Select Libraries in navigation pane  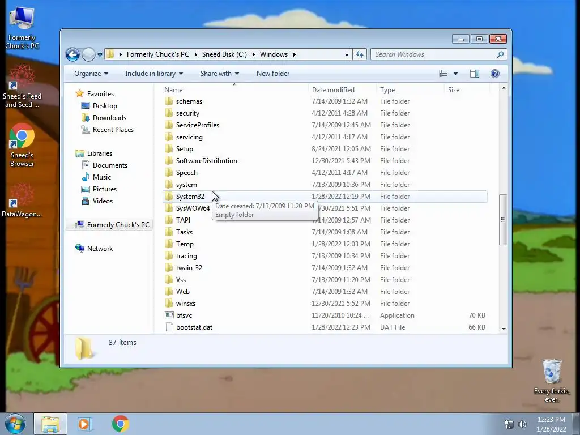93,153
